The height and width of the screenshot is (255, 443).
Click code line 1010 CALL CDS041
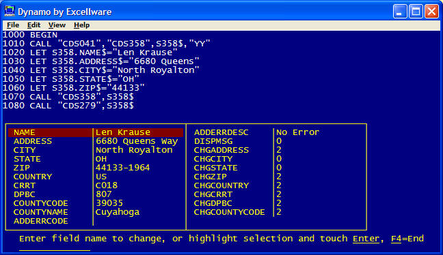tap(107, 44)
